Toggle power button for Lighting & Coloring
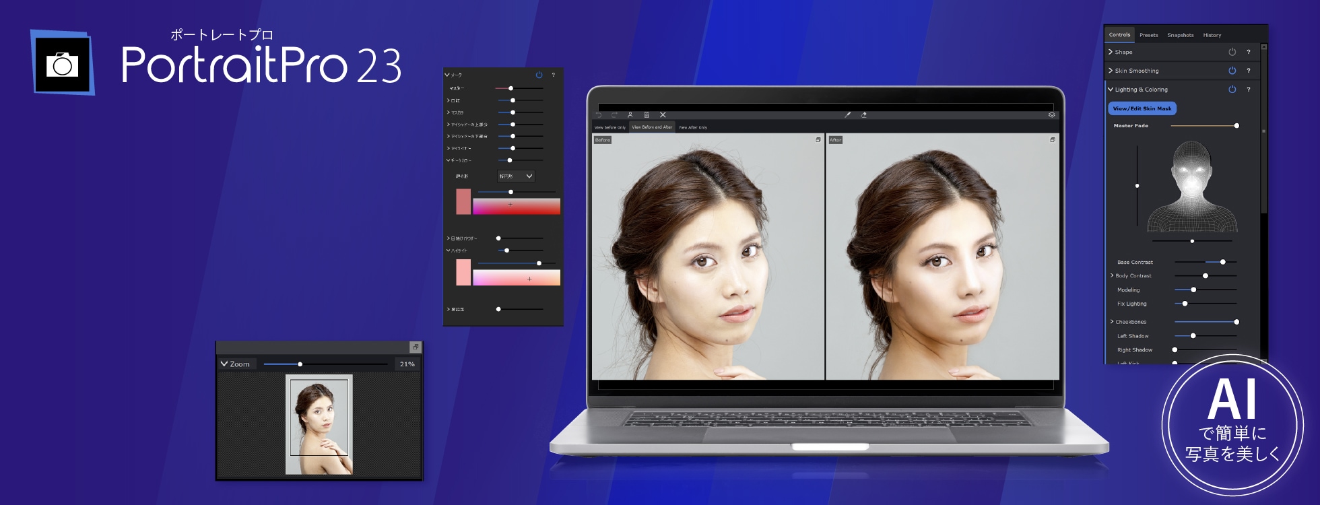1320x505 pixels. [x=1232, y=90]
